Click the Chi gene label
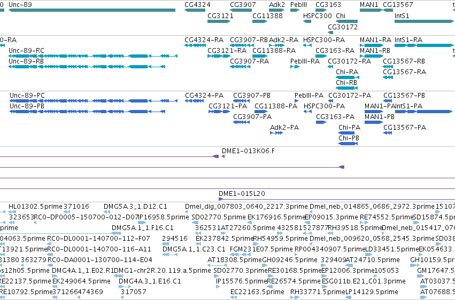The height and width of the screenshot is (300, 455). point(341,15)
